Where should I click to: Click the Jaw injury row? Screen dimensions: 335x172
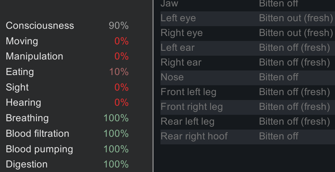pyautogui.click(x=247, y=4)
